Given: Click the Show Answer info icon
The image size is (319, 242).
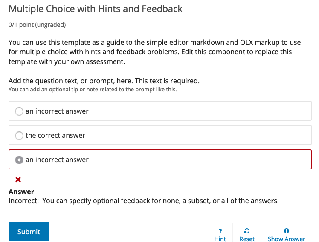Looking at the screenshot, I should point(287,231).
